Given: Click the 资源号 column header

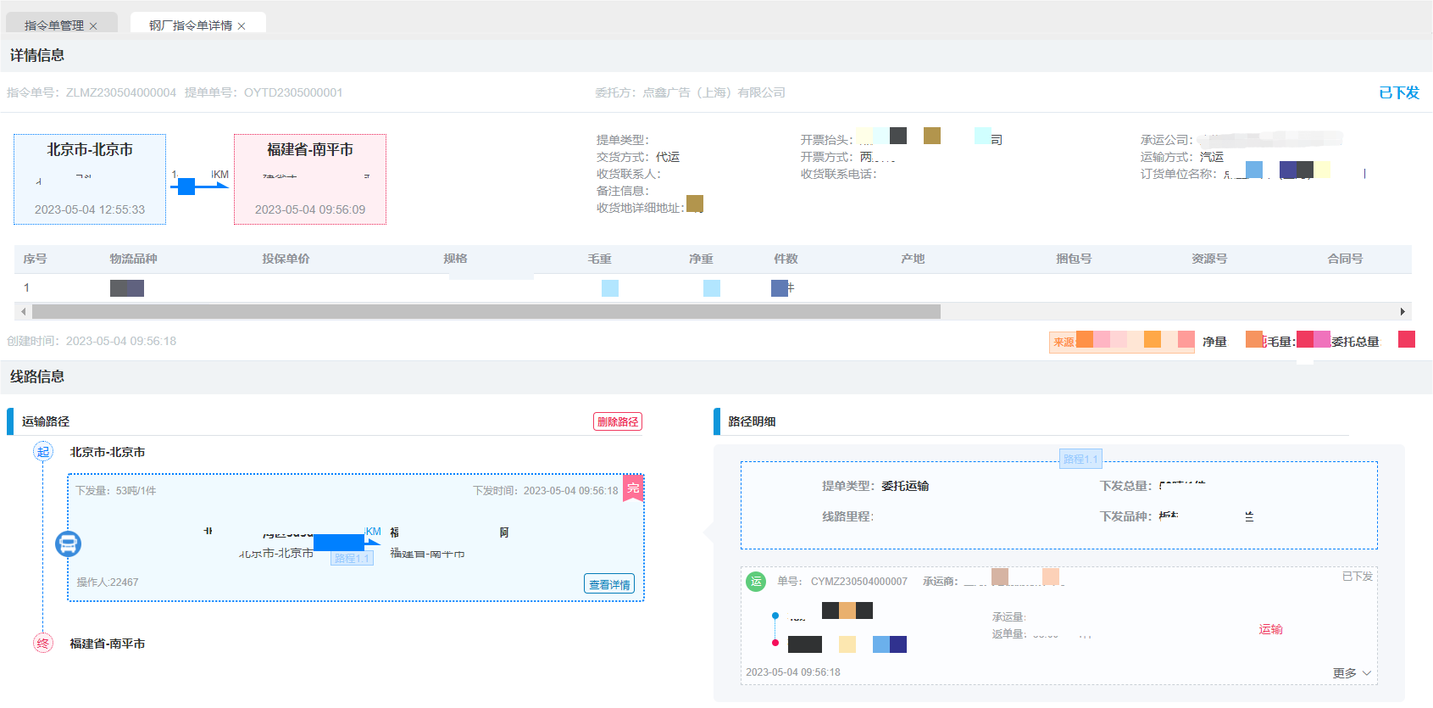Looking at the screenshot, I should pos(1209,259).
